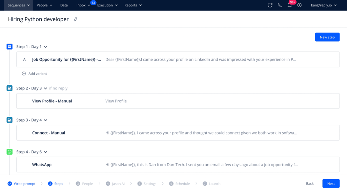Click the New step button
This screenshot has height=188, width=347.
coord(327,37)
